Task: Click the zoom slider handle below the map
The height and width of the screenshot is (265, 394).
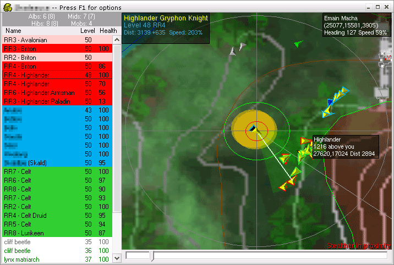Action: (152, 256)
